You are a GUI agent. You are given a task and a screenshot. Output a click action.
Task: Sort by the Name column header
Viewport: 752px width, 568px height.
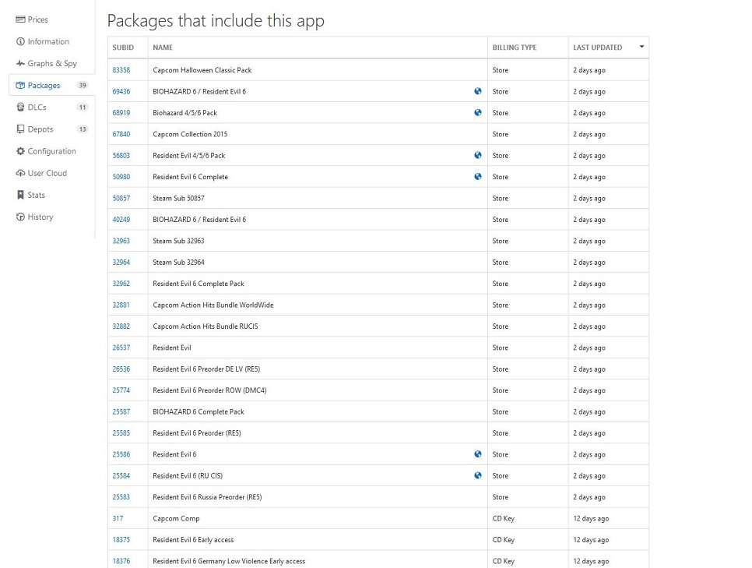(x=163, y=48)
